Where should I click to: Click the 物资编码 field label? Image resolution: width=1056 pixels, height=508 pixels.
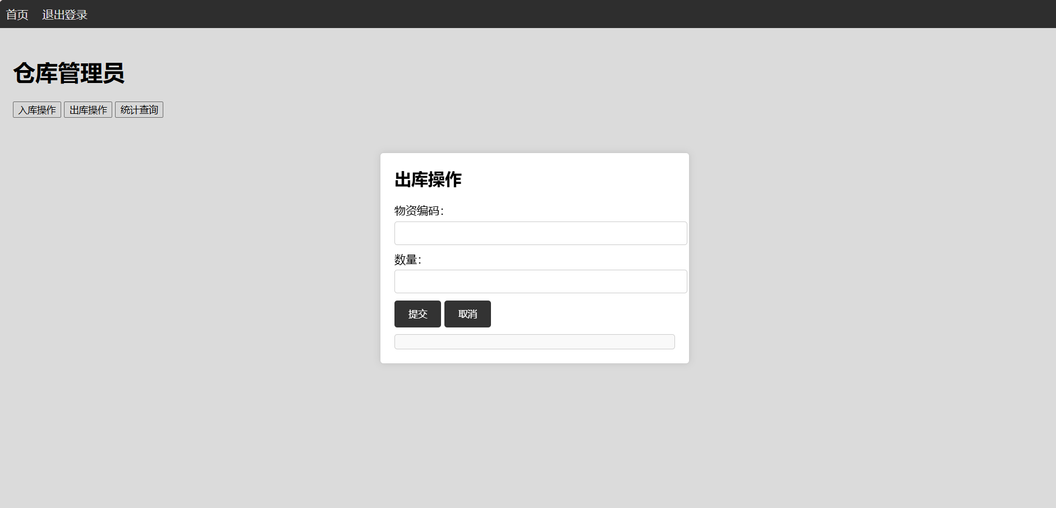[x=419, y=211]
